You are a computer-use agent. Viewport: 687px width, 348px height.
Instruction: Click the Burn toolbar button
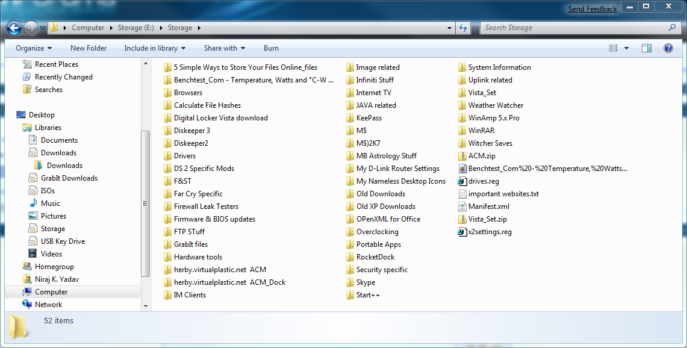tap(271, 48)
